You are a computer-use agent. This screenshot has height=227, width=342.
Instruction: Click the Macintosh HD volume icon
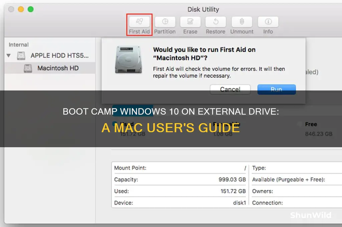28,68
